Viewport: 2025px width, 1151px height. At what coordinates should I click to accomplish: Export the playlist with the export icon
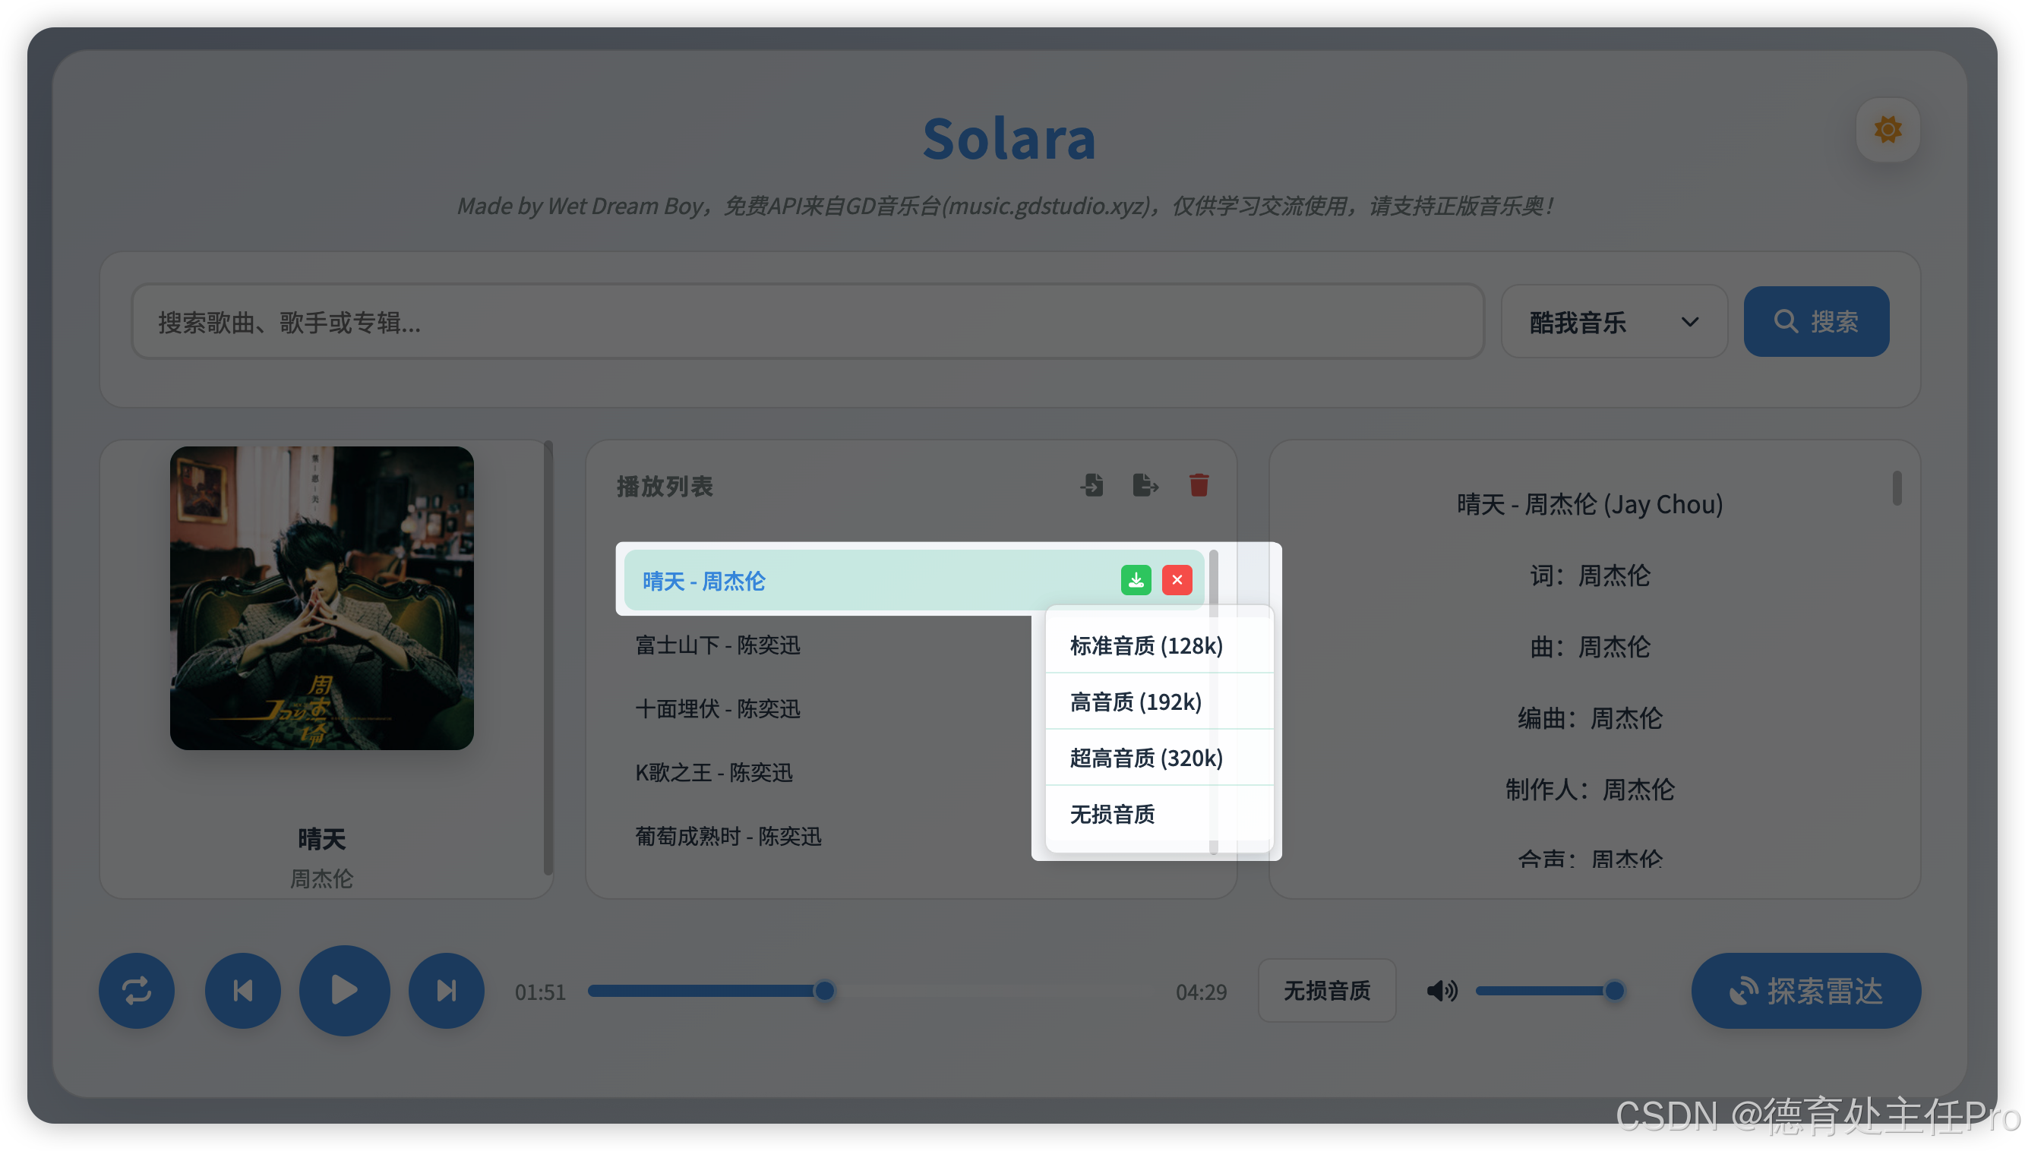(1144, 485)
